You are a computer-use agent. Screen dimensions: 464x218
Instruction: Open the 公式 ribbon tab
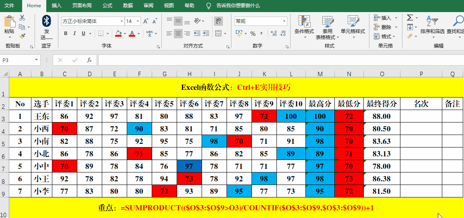[107, 6]
